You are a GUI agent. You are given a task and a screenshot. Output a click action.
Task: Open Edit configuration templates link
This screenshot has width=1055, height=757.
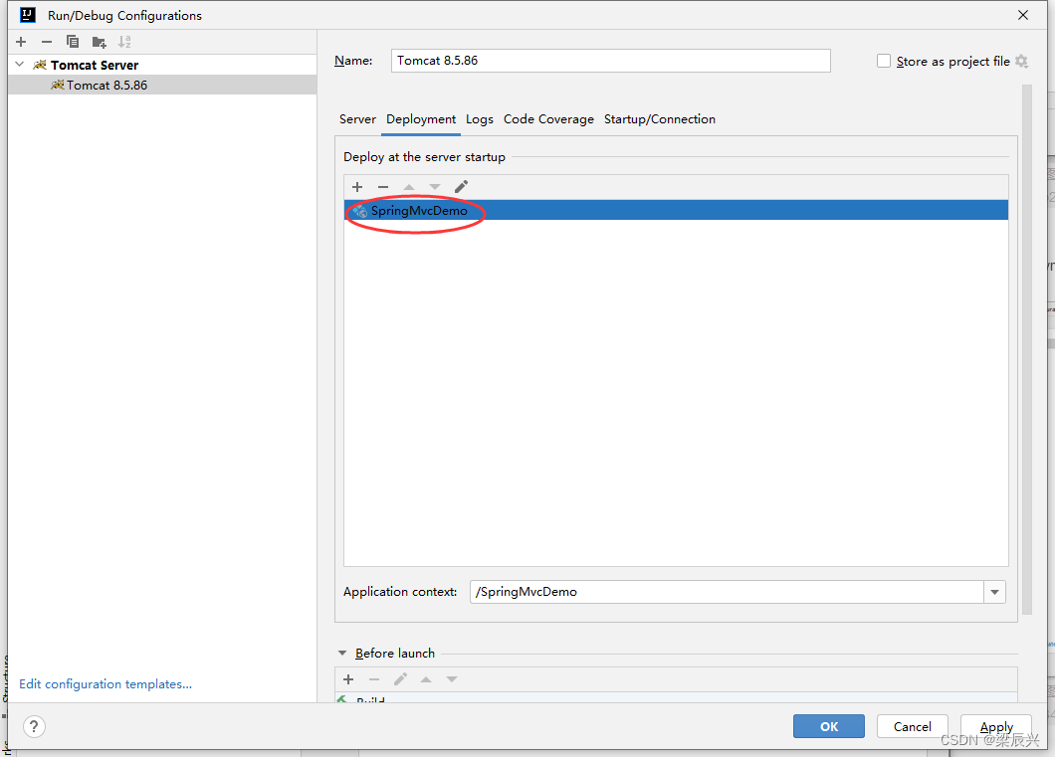105,683
